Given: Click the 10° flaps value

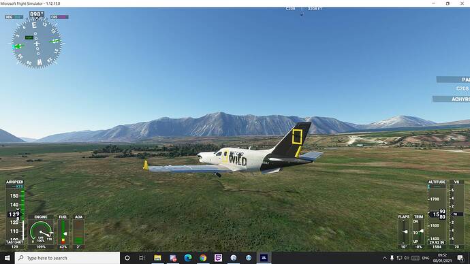Looking at the screenshot, I should [404, 247].
